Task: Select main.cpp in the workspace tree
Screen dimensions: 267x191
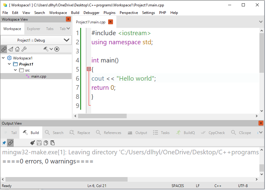Action: coord(39,76)
